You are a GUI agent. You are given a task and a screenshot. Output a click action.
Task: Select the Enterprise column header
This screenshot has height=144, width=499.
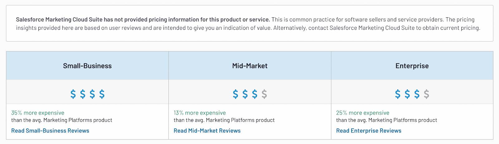(x=412, y=66)
